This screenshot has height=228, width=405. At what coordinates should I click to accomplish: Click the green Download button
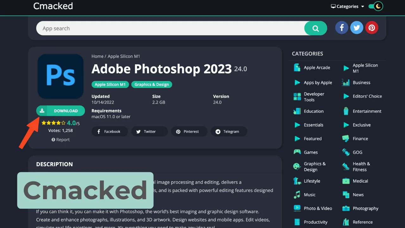pyautogui.click(x=60, y=111)
